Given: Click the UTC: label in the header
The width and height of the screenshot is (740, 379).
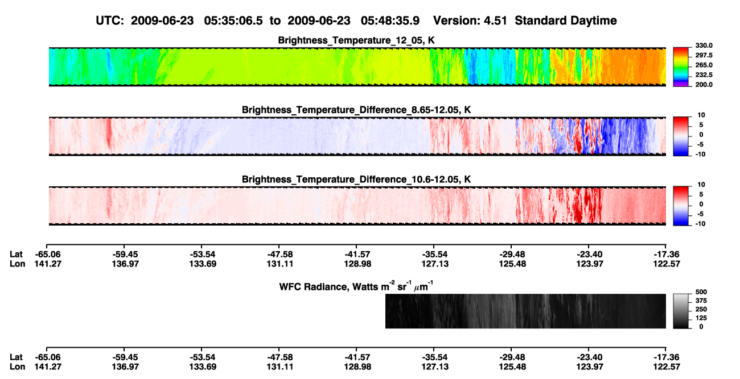Looking at the screenshot, I should [110, 20].
